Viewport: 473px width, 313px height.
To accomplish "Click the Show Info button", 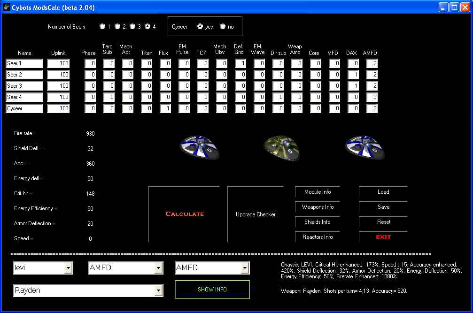I will coord(212,290).
